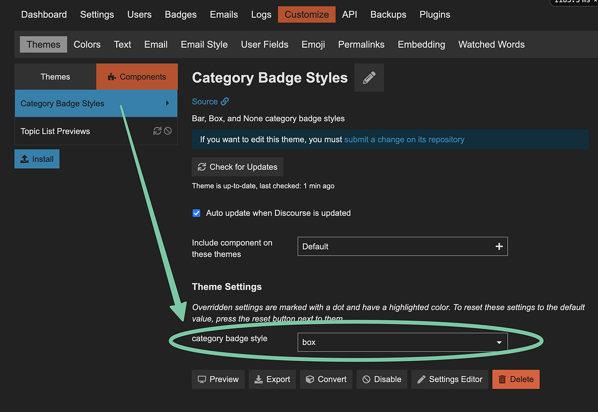This screenshot has height=412, width=598.
Task: Click the plus icon in component themes field
Action: click(499, 246)
